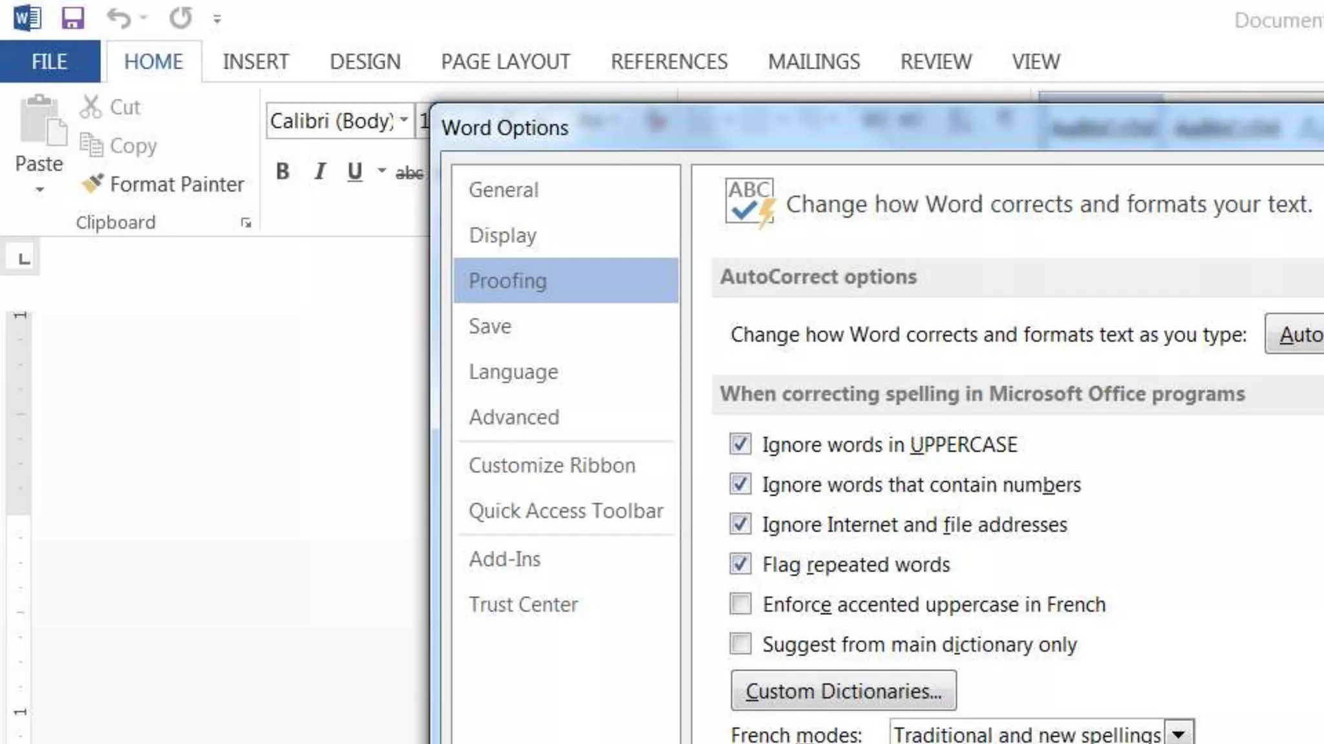Select General in Word Options
This screenshot has width=1324, height=744.
[x=566, y=190]
